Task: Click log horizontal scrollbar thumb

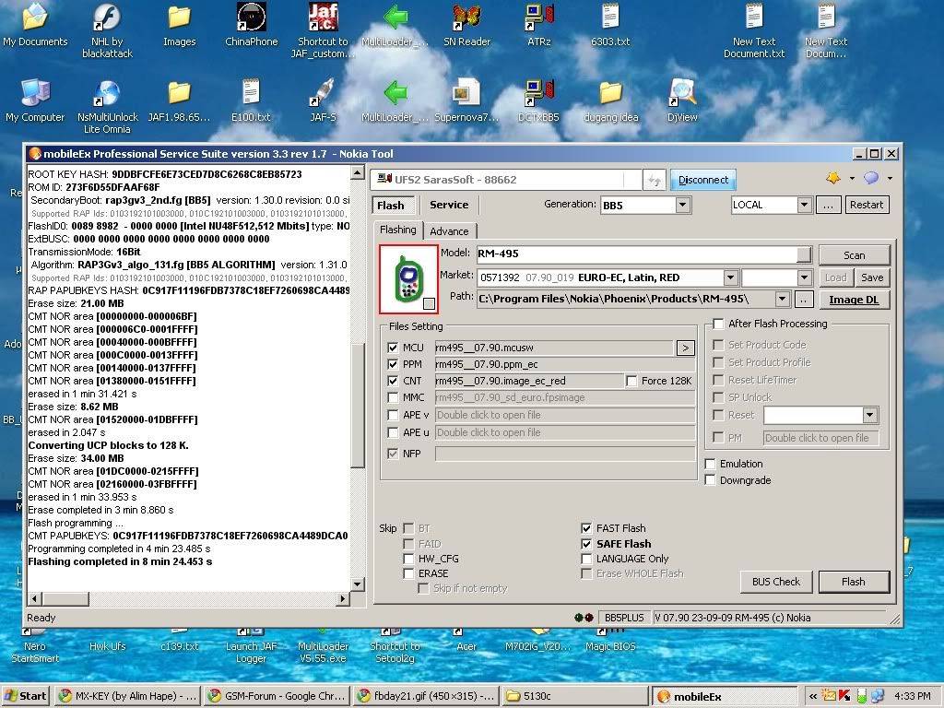Action: [65, 598]
